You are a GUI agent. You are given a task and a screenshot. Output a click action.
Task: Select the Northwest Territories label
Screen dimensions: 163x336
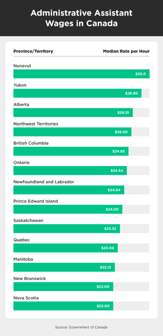[36, 124]
